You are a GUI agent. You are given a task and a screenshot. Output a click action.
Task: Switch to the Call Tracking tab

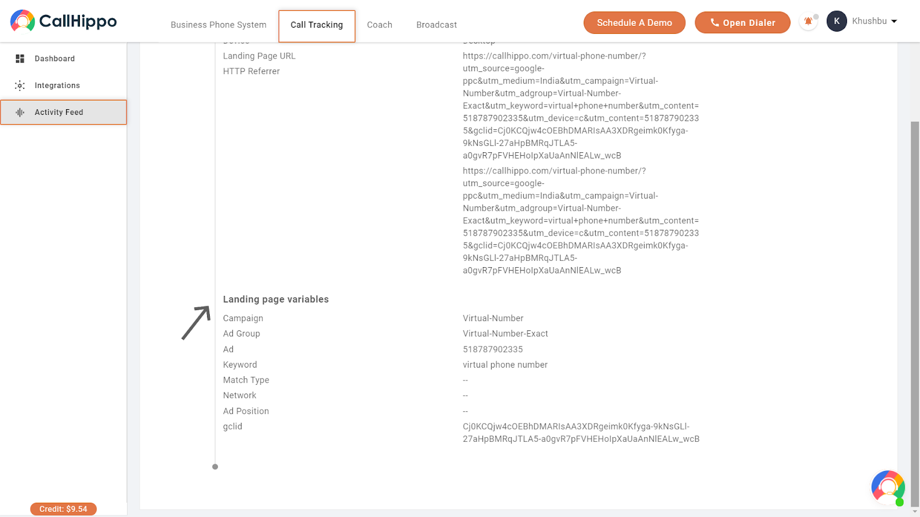coord(317,25)
